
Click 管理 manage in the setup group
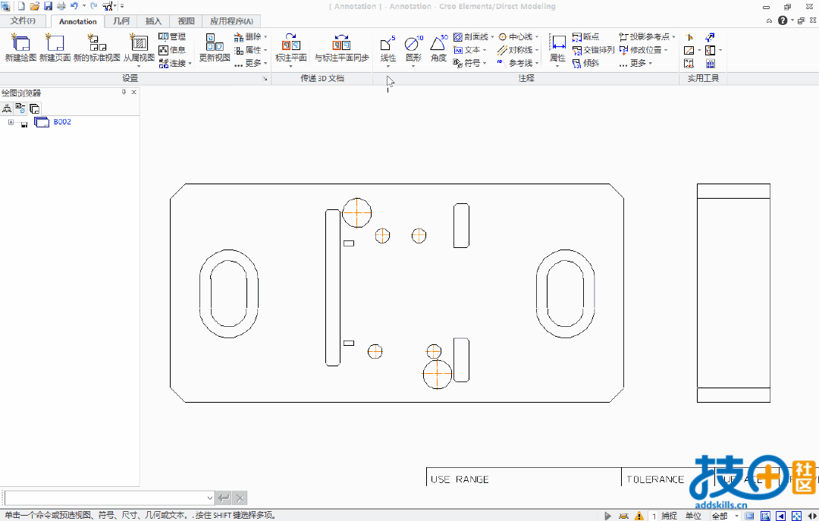click(172, 36)
